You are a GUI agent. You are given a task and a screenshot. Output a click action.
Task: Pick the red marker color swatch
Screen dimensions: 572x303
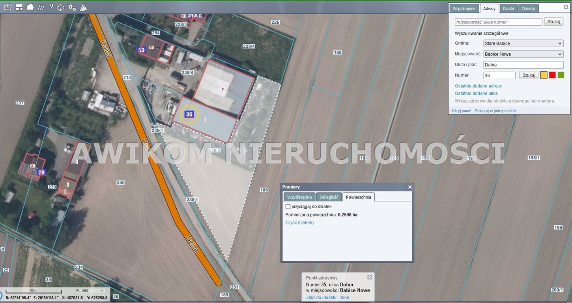pyautogui.click(x=552, y=75)
